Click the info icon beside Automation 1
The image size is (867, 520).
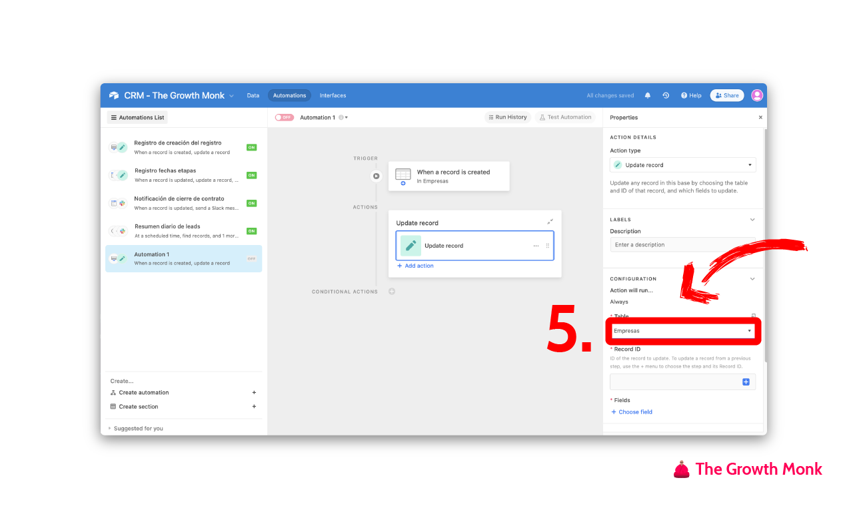coord(341,117)
